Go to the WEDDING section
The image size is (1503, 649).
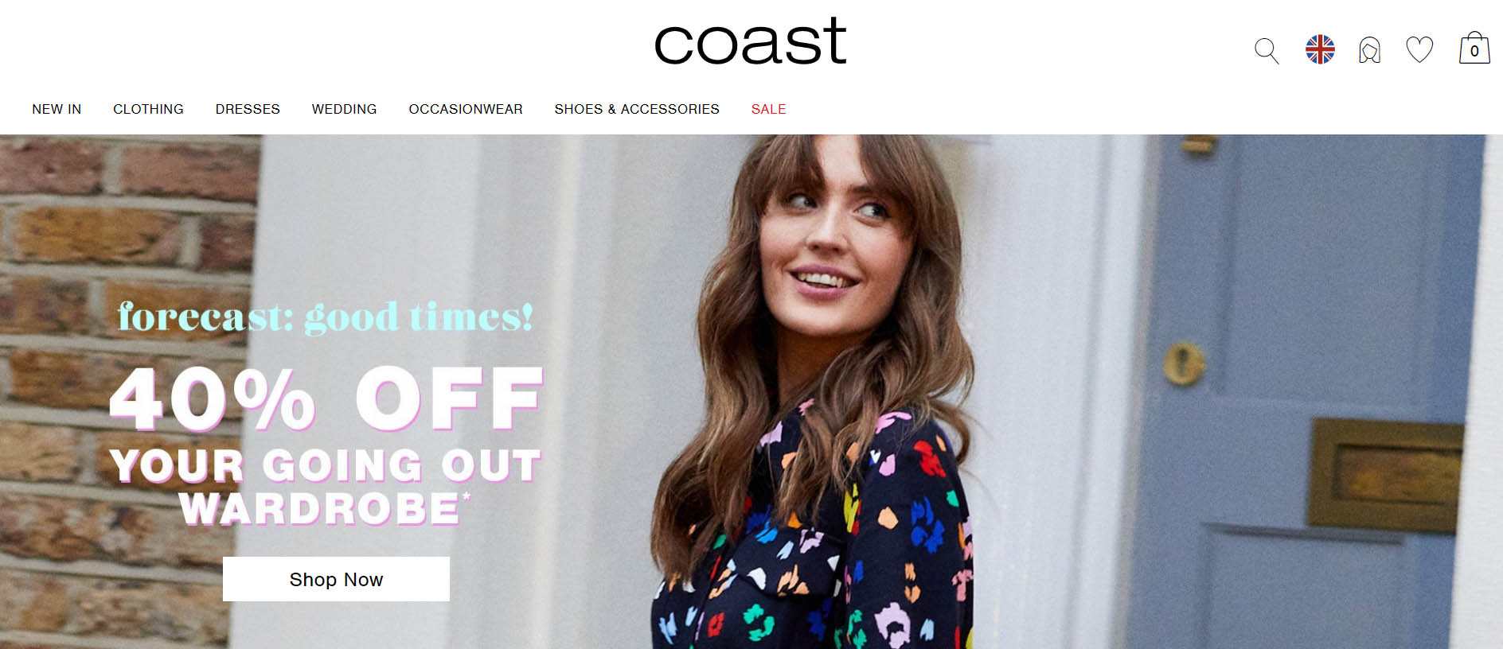[x=344, y=109]
